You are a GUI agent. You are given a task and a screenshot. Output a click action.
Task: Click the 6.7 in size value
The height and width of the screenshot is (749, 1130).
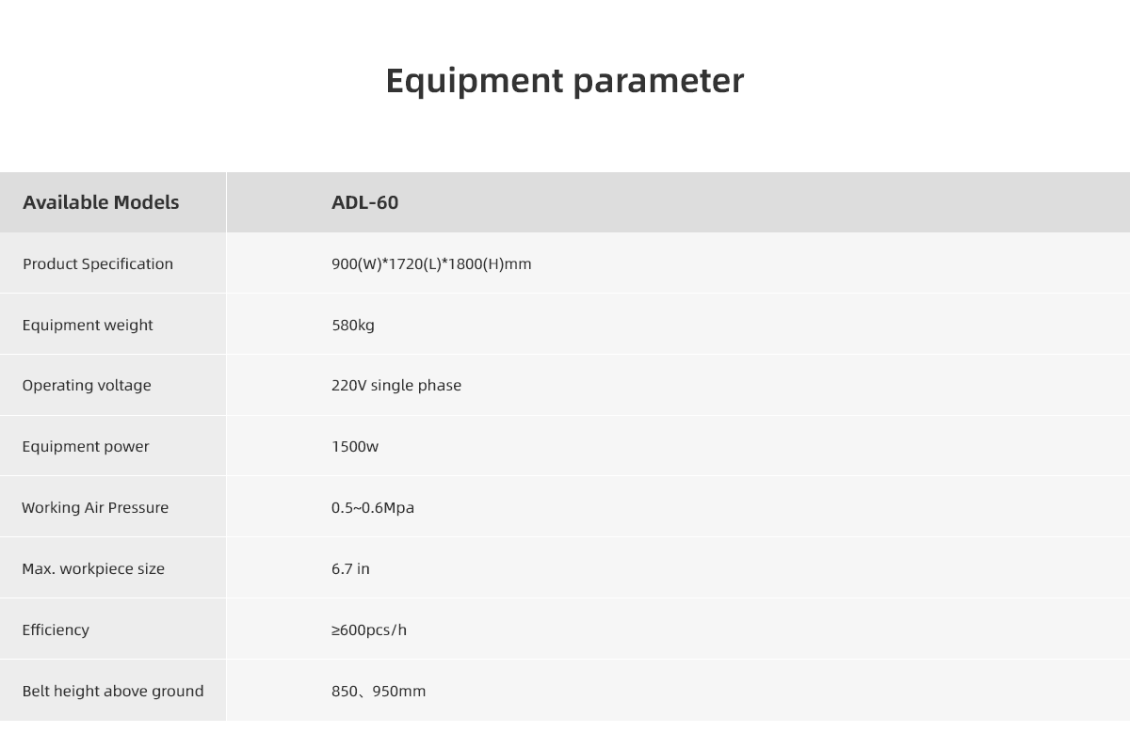350,568
